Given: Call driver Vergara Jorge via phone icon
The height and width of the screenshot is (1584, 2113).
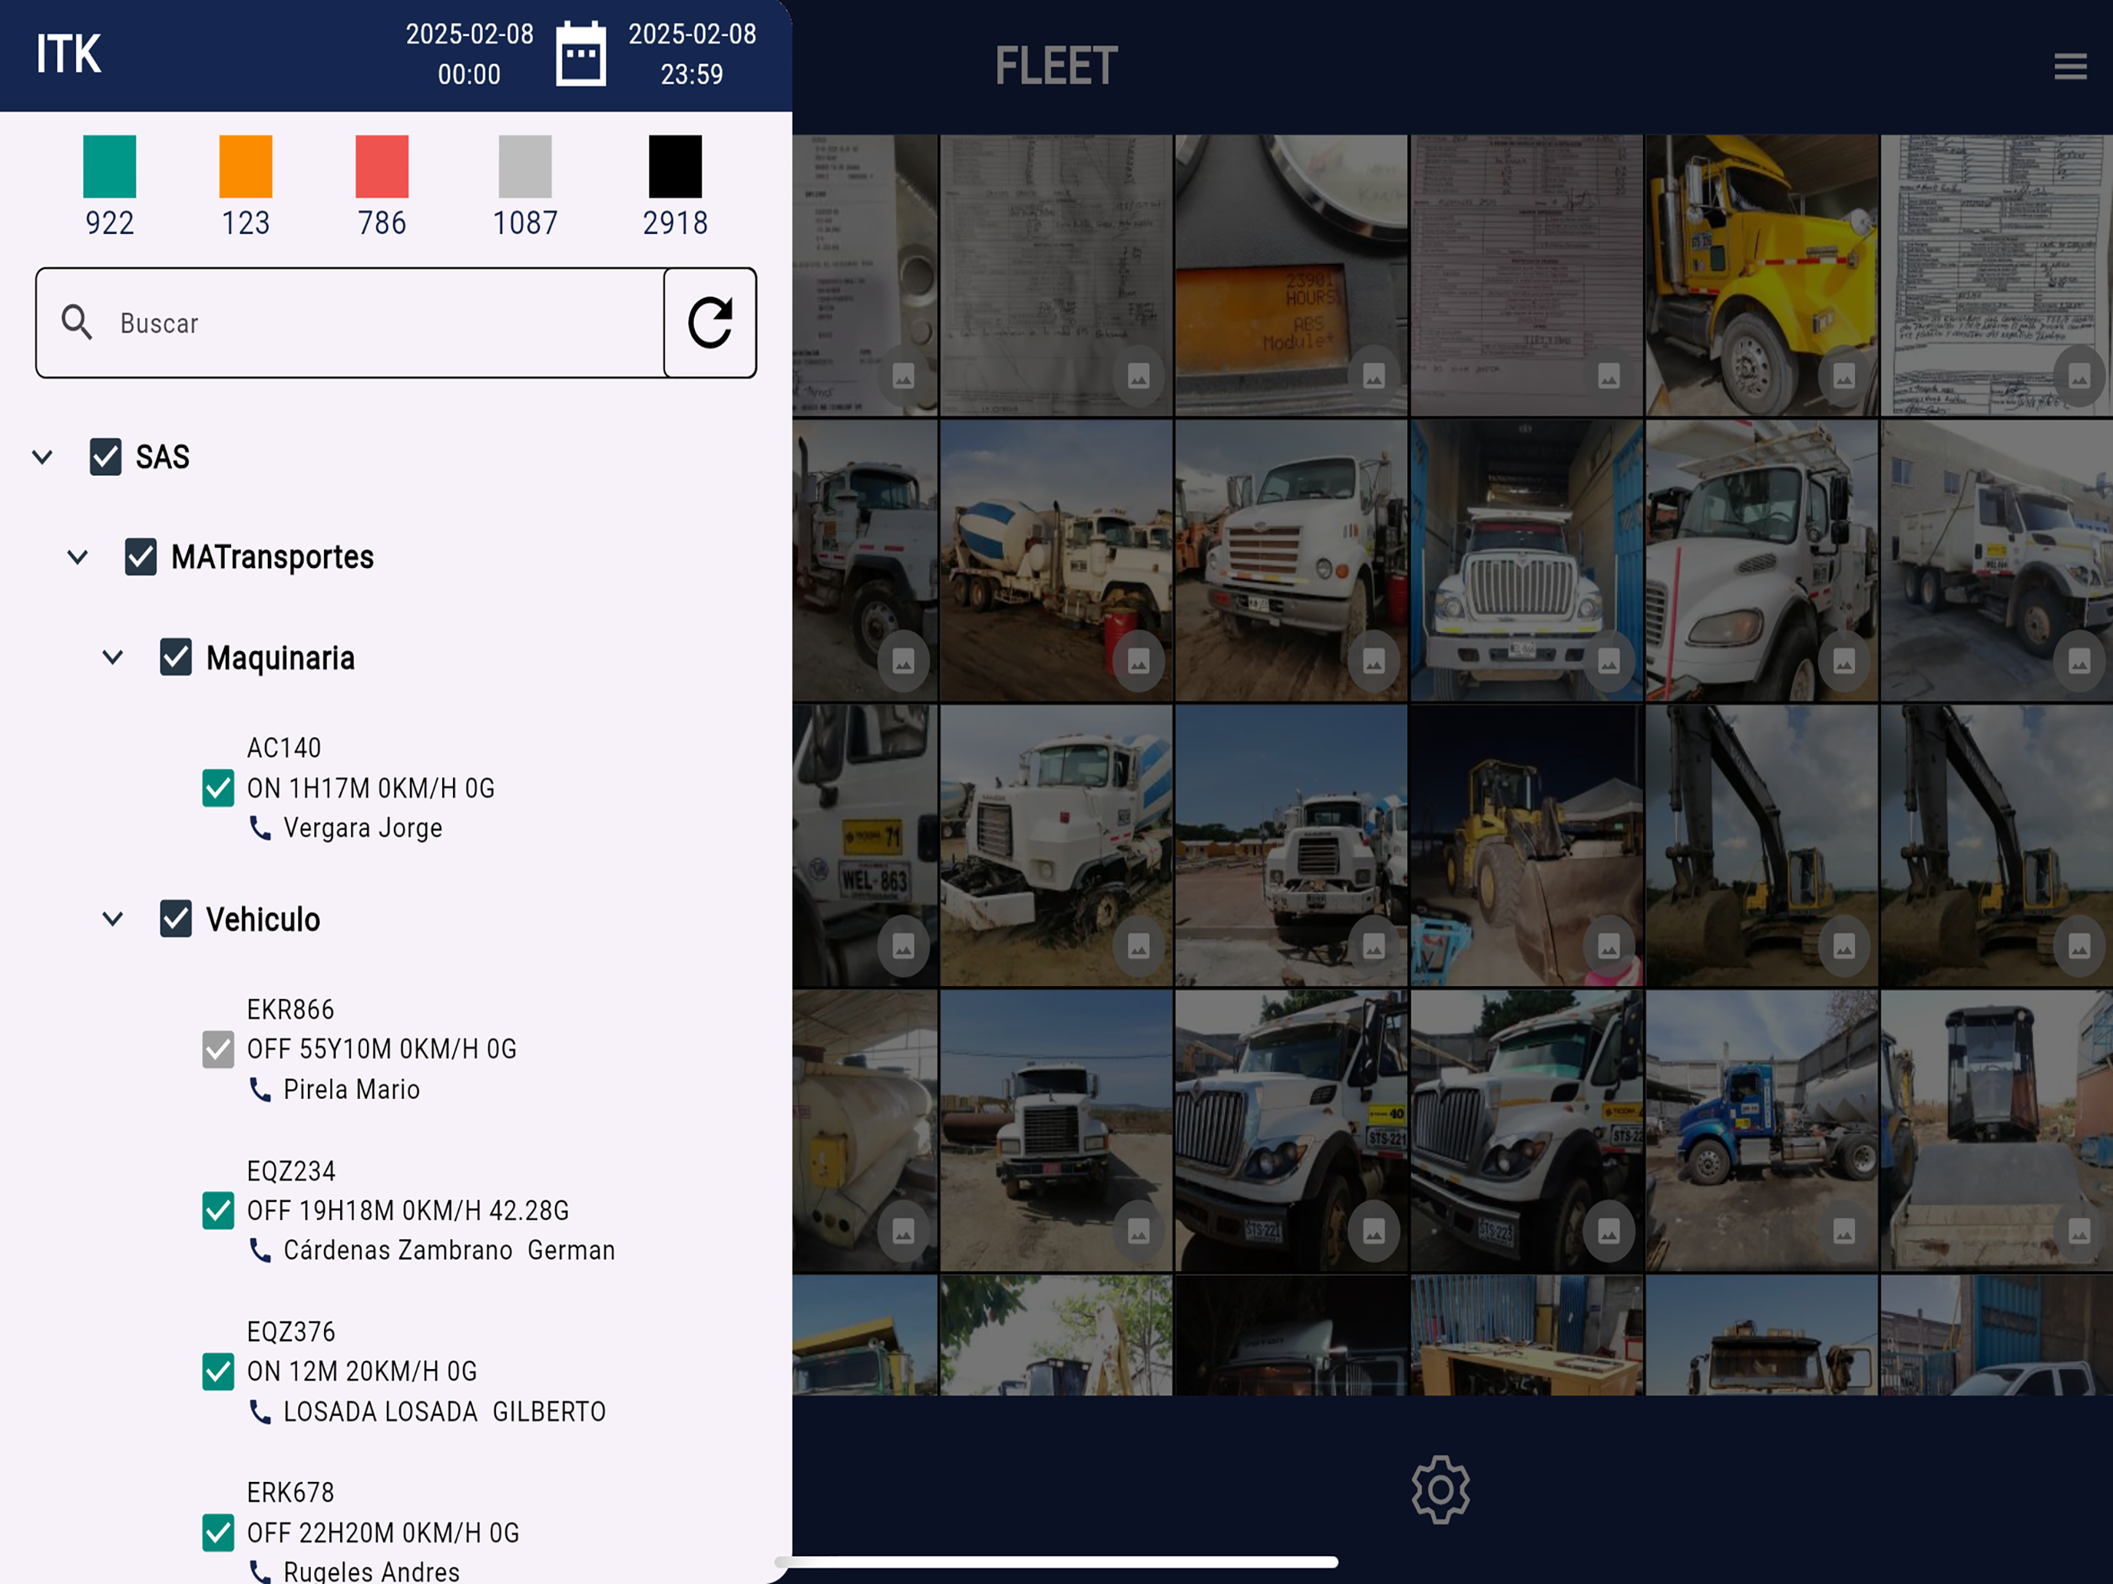Looking at the screenshot, I should click(x=260, y=828).
